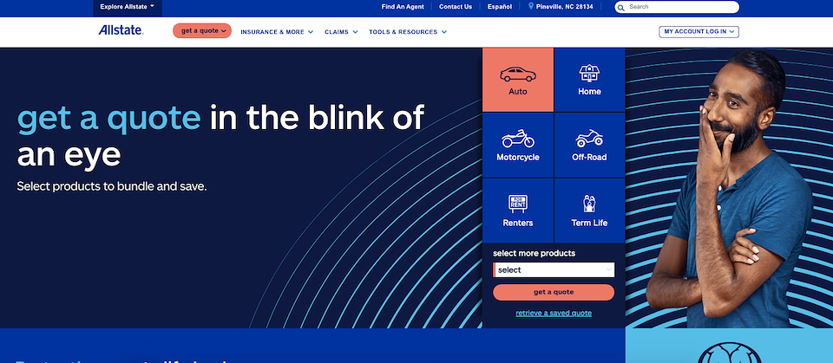
Task: Select the Renters for-rent sign icon
Action: [x=517, y=204]
